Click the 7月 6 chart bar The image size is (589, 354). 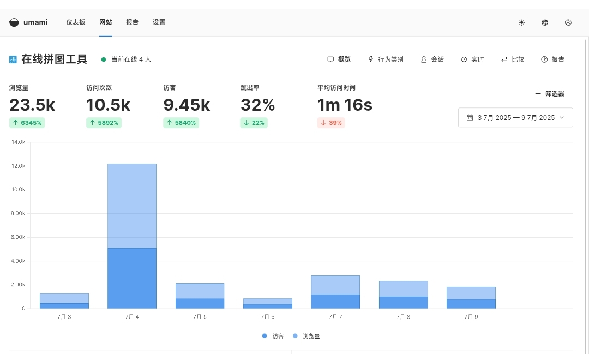click(x=267, y=304)
